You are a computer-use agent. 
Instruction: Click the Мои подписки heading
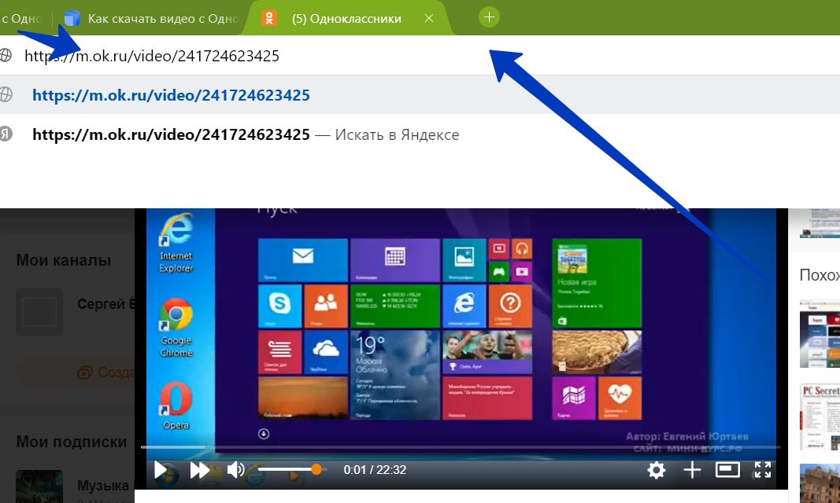72,442
